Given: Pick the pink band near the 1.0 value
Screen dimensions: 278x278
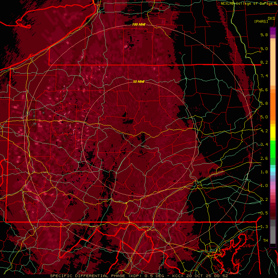Looking at the screenshot, I should (273, 187).
